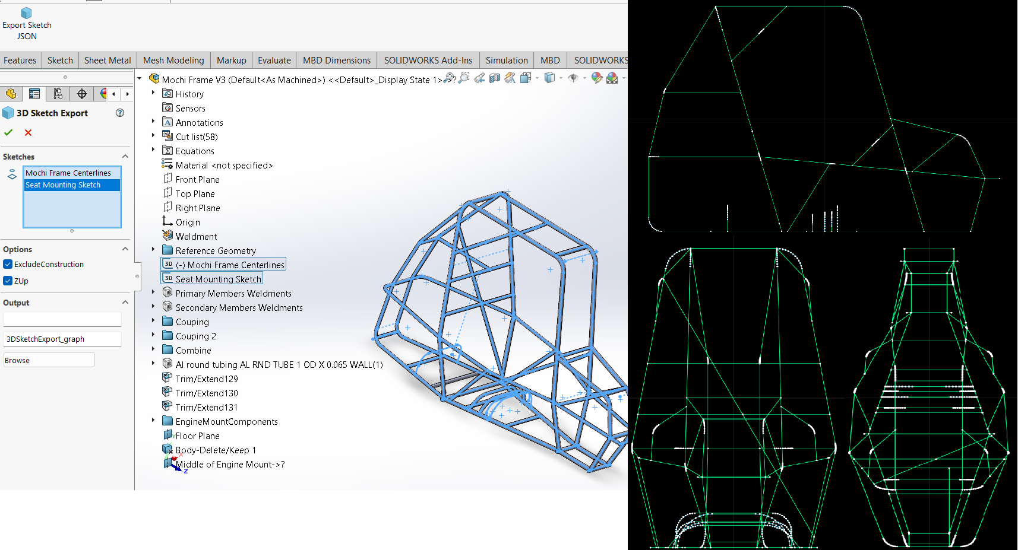Open help for 3D Sketch Export
This screenshot has width=1018, height=550.
120,113
